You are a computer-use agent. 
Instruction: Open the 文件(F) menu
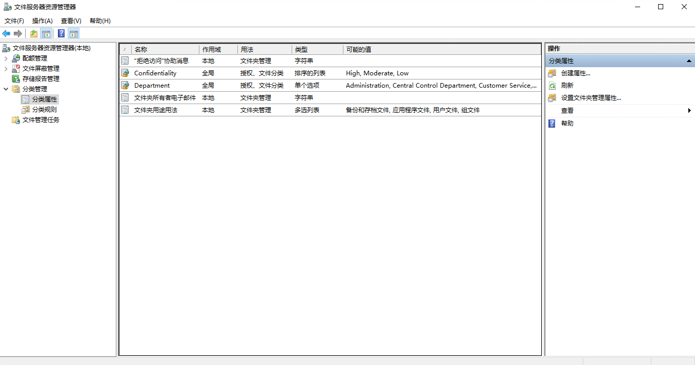(14, 21)
